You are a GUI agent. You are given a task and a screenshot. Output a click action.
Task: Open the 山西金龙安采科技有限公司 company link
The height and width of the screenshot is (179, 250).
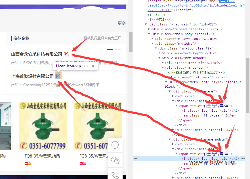click(x=37, y=54)
